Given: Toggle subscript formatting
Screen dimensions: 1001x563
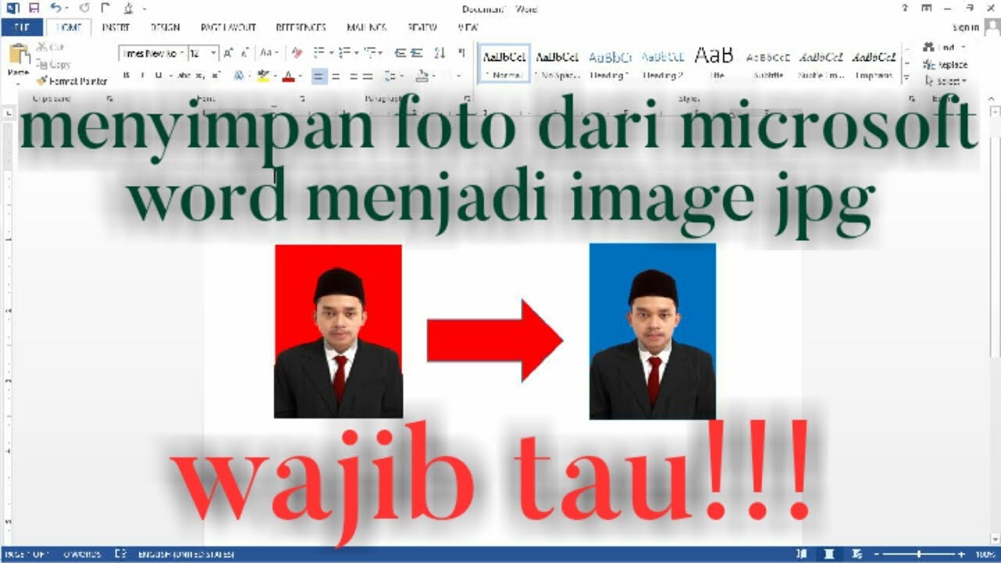Looking at the screenshot, I should pos(199,76).
